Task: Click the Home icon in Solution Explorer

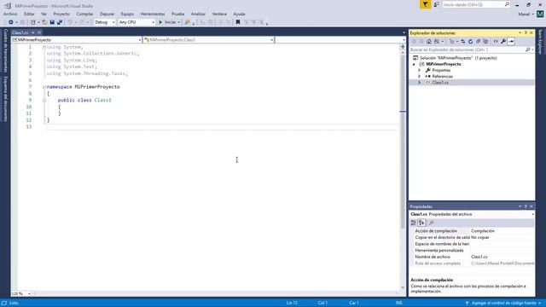Action: (429, 42)
